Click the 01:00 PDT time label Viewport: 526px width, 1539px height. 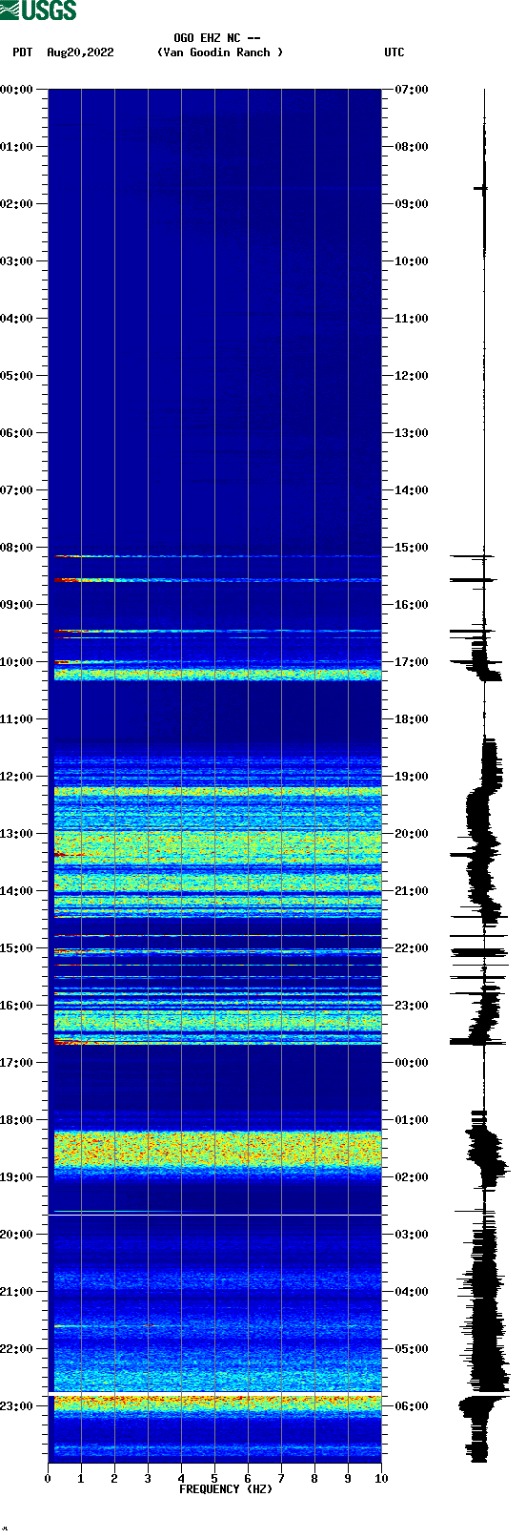(x=16, y=147)
